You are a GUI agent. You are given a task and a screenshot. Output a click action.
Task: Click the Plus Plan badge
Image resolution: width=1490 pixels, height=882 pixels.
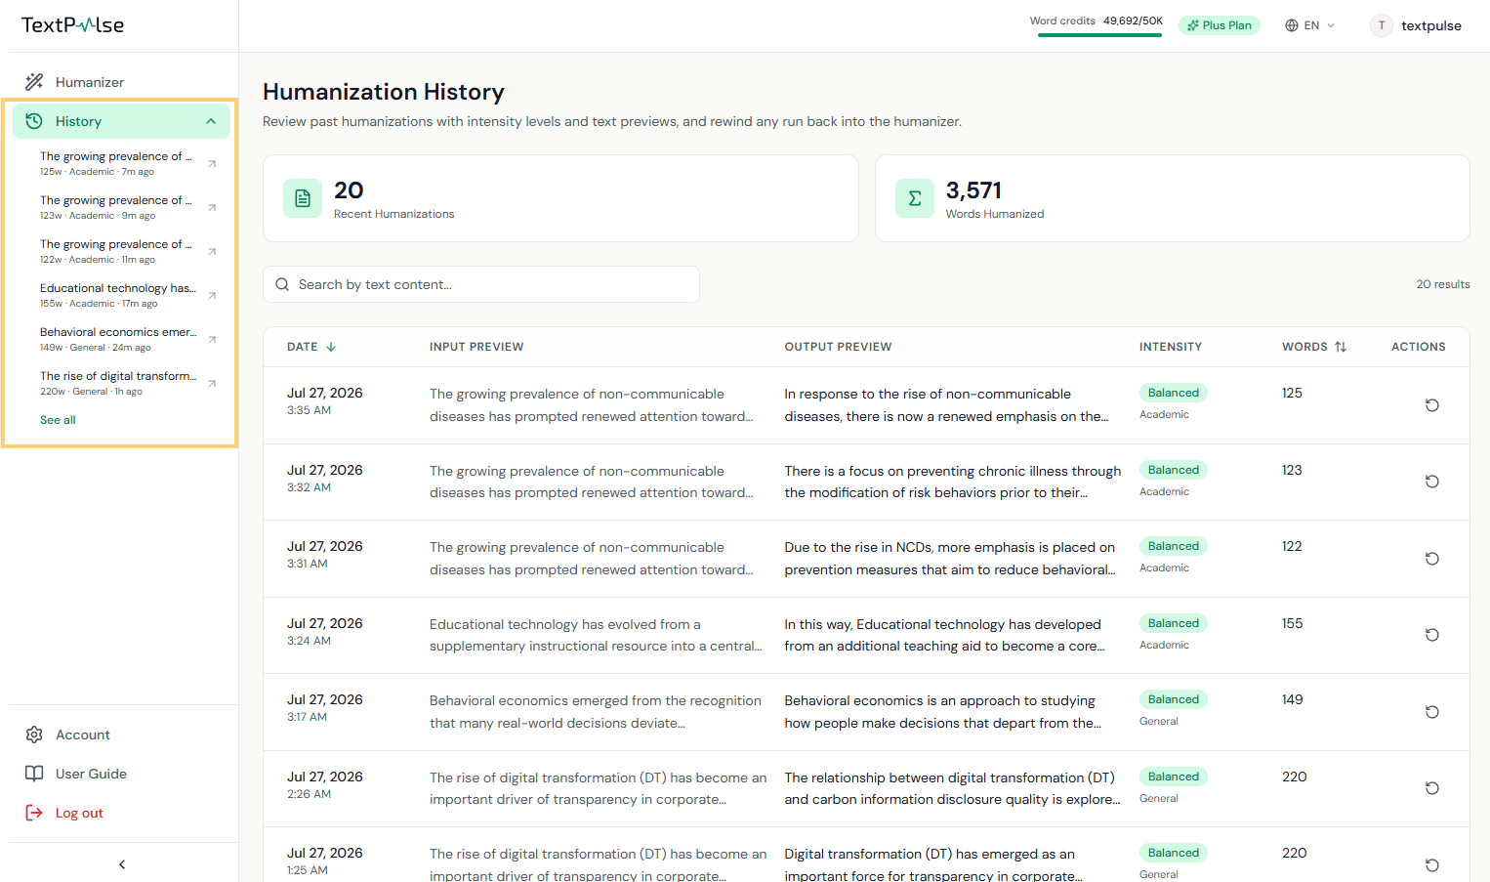1220,25
